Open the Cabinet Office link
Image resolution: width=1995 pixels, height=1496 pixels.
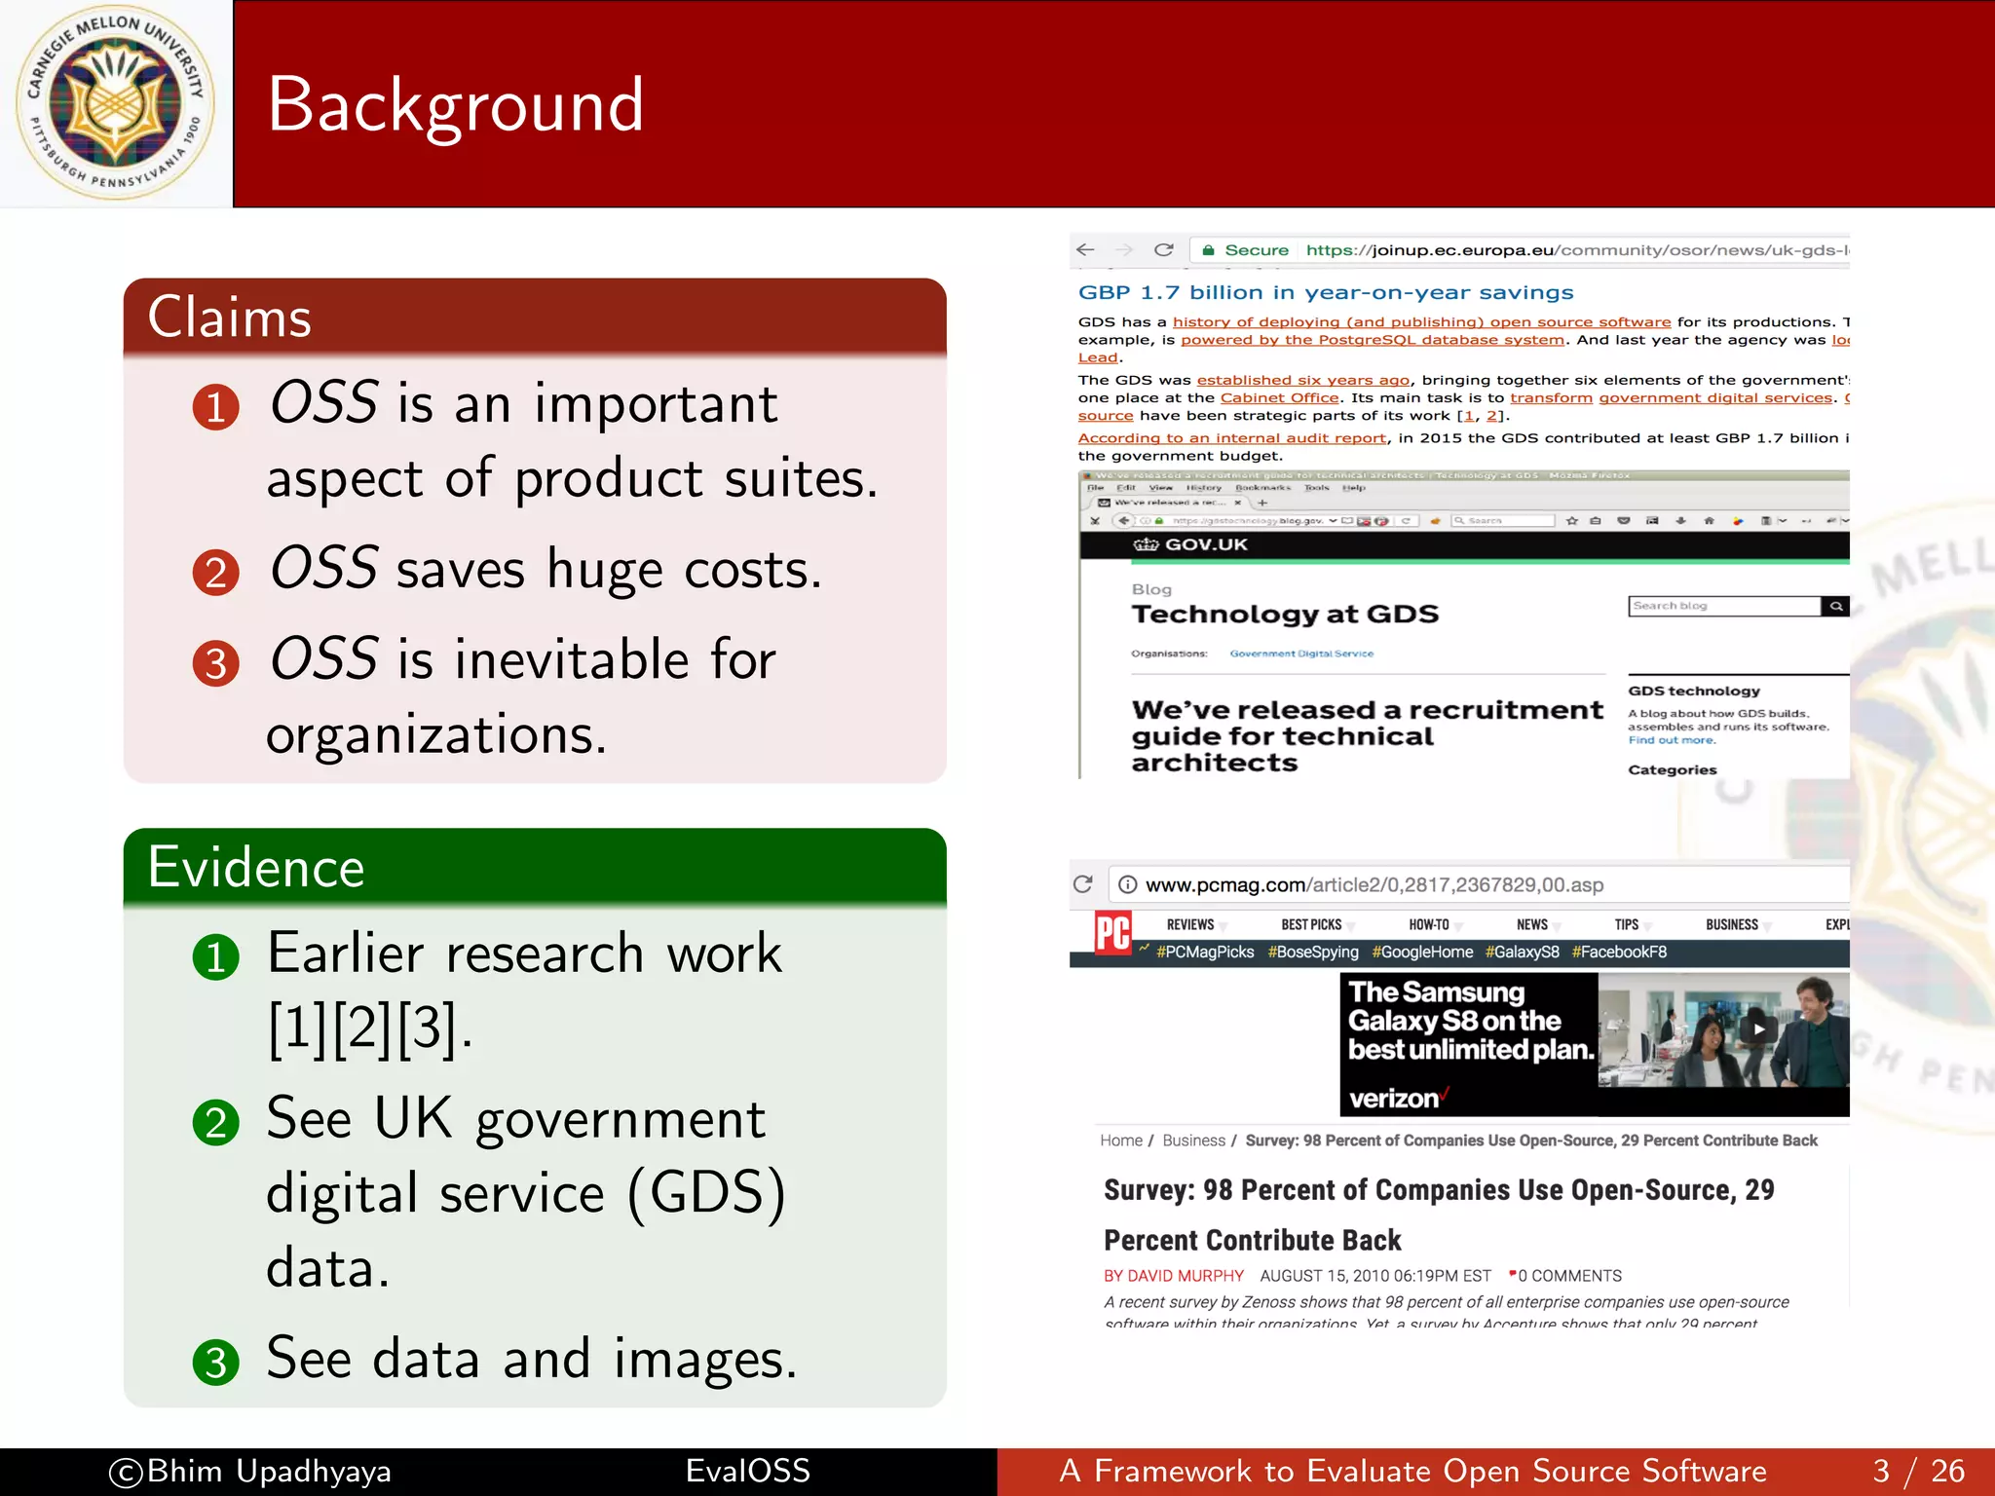click(x=1279, y=397)
